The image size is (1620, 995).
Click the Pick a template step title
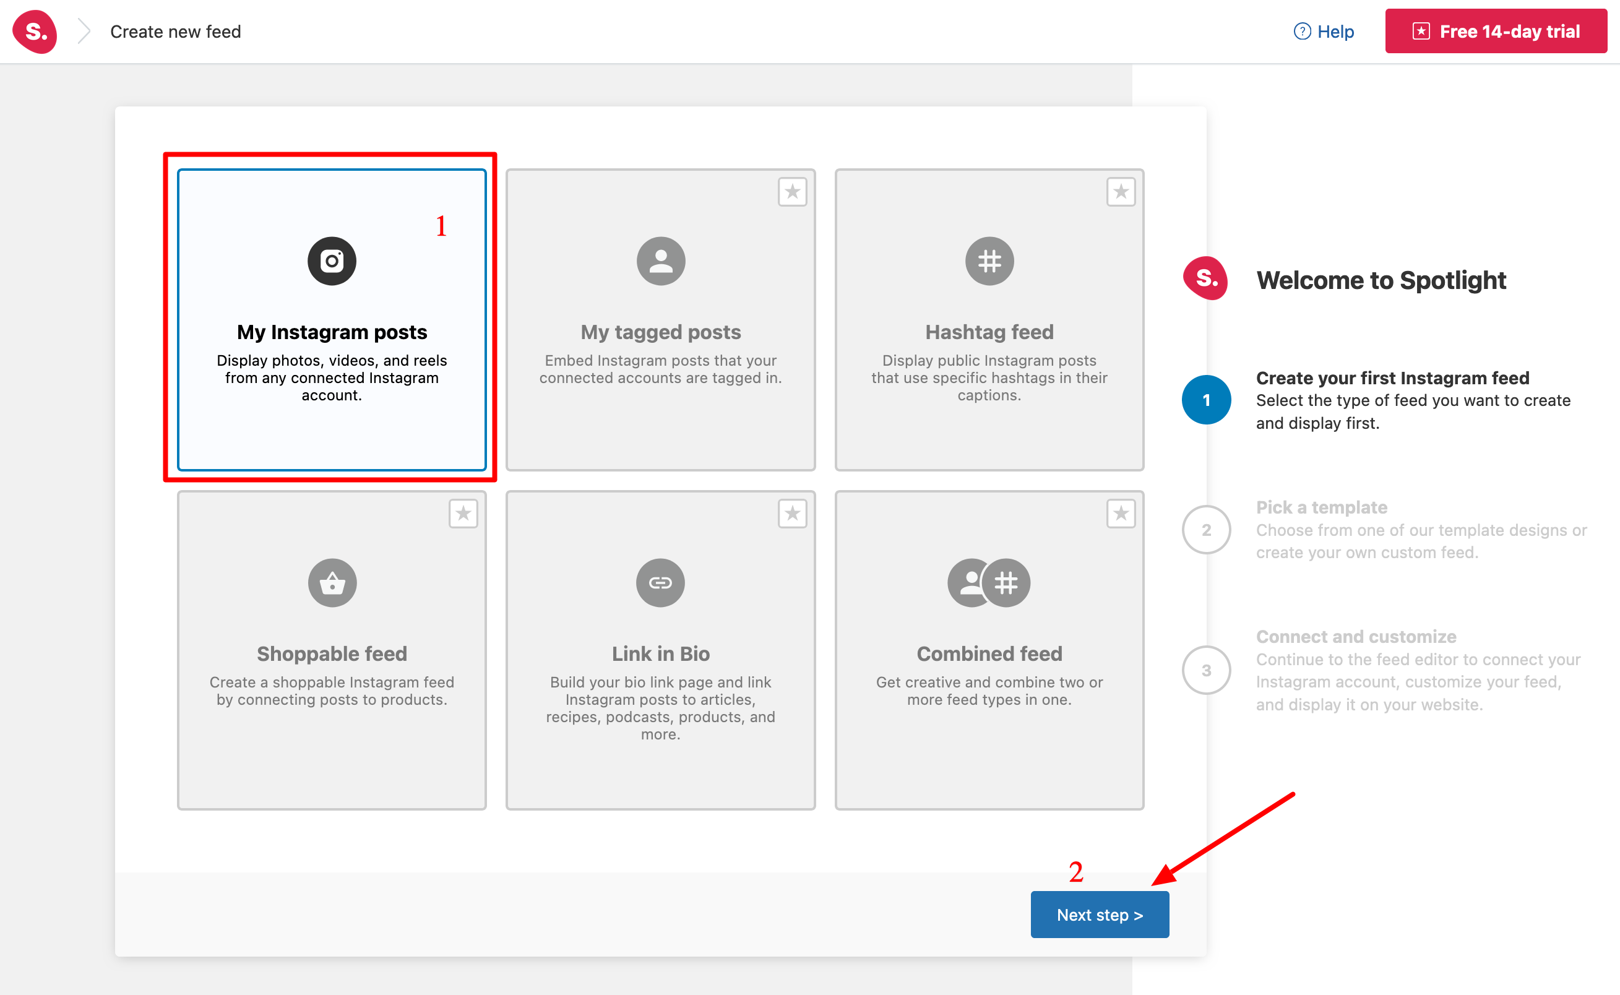tap(1321, 507)
